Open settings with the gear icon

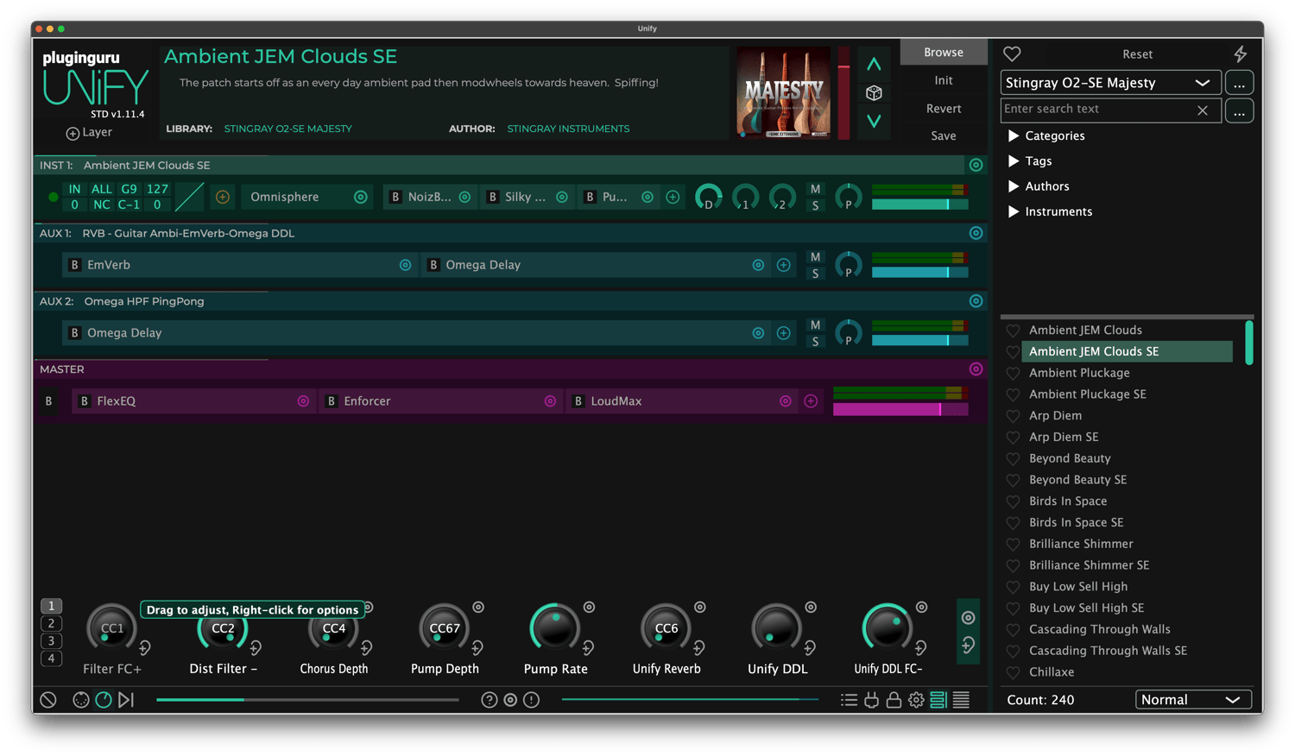916,700
